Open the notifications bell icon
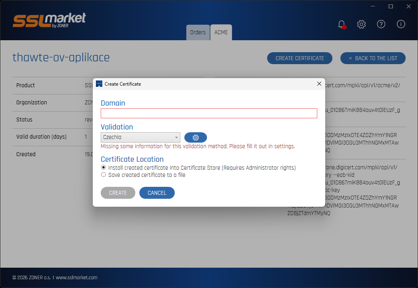The image size is (418, 288). click(x=342, y=25)
